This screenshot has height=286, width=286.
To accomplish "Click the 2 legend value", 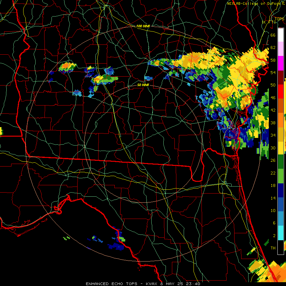I will point(274,236).
